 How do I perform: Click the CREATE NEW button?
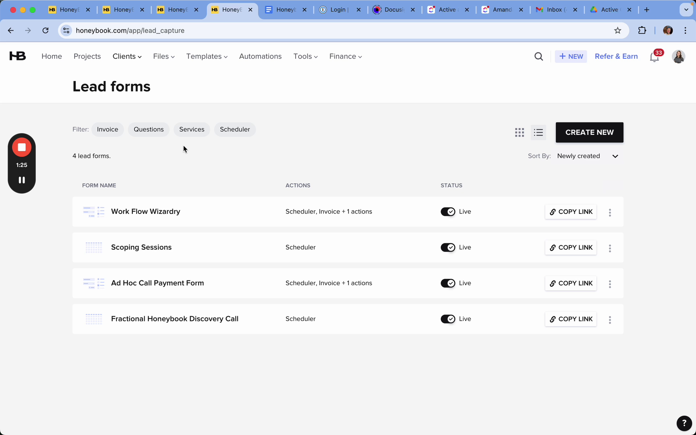click(x=589, y=133)
